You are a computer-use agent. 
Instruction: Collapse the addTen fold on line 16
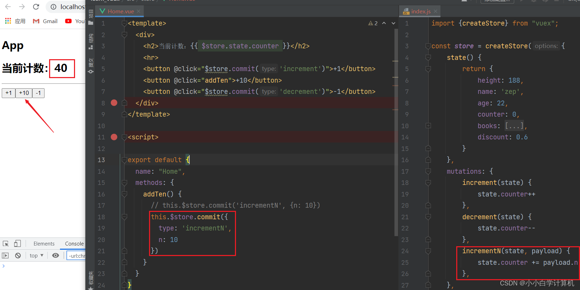[124, 194]
